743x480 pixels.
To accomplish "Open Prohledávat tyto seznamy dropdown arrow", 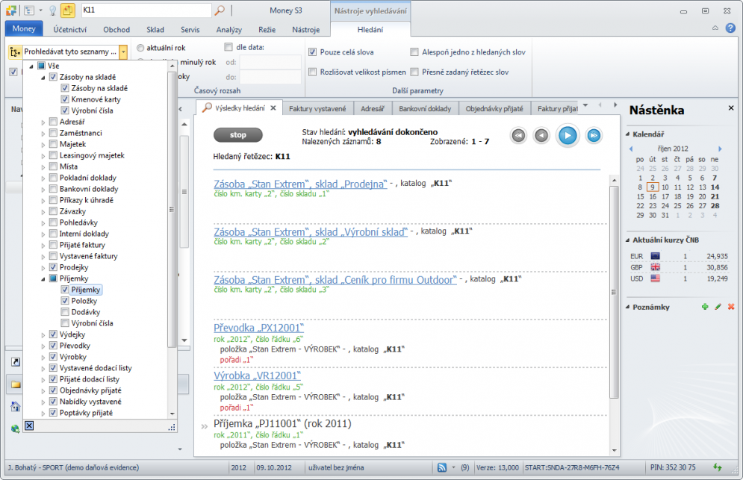I will (x=123, y=52).
